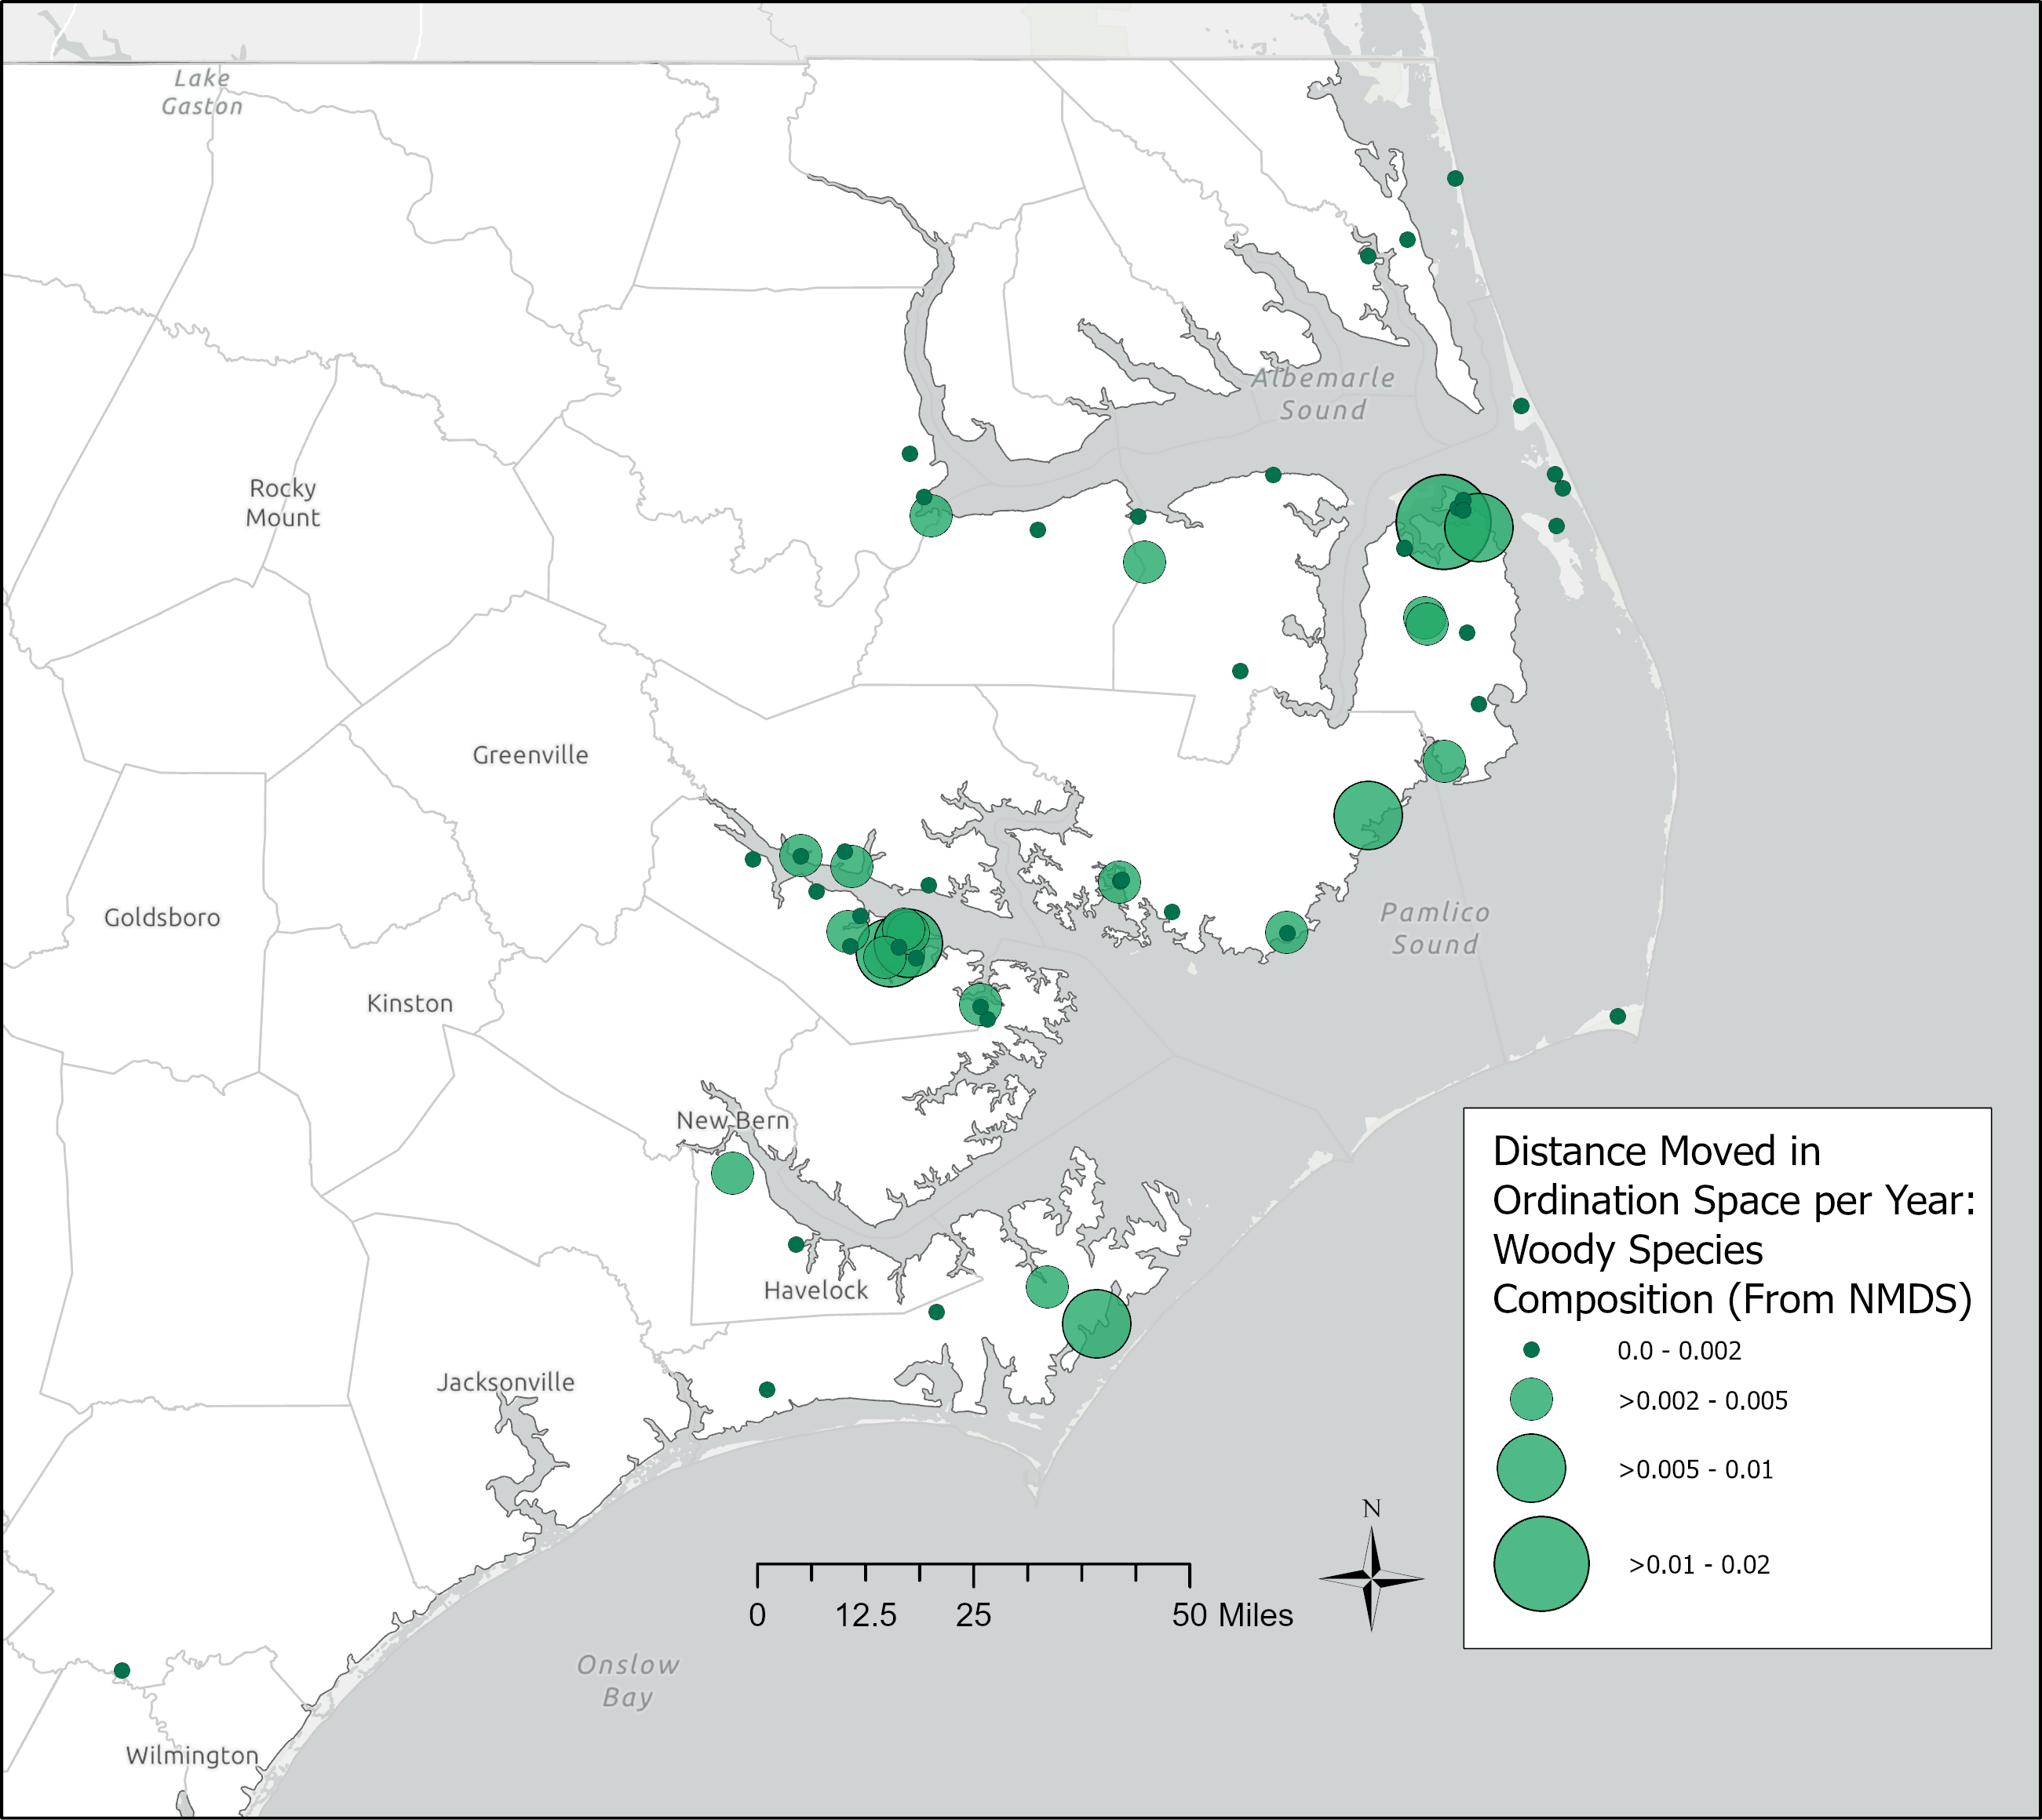Click the Jacksonville city label

(x=505, y=1382)
